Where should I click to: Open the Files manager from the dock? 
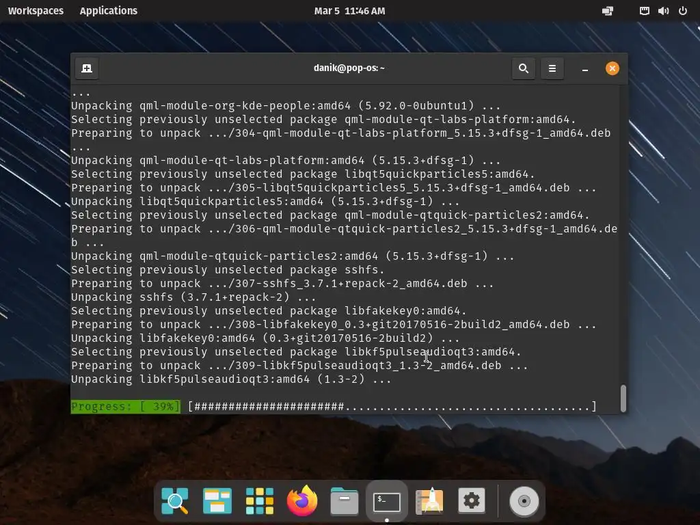pyautogui.click(x=345, y=501)
